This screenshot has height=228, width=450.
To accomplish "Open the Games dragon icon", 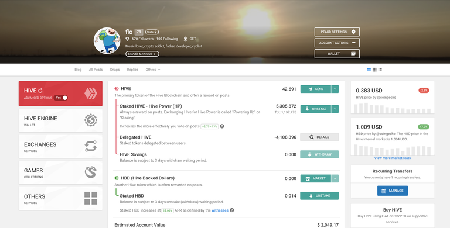I will 91,172.
